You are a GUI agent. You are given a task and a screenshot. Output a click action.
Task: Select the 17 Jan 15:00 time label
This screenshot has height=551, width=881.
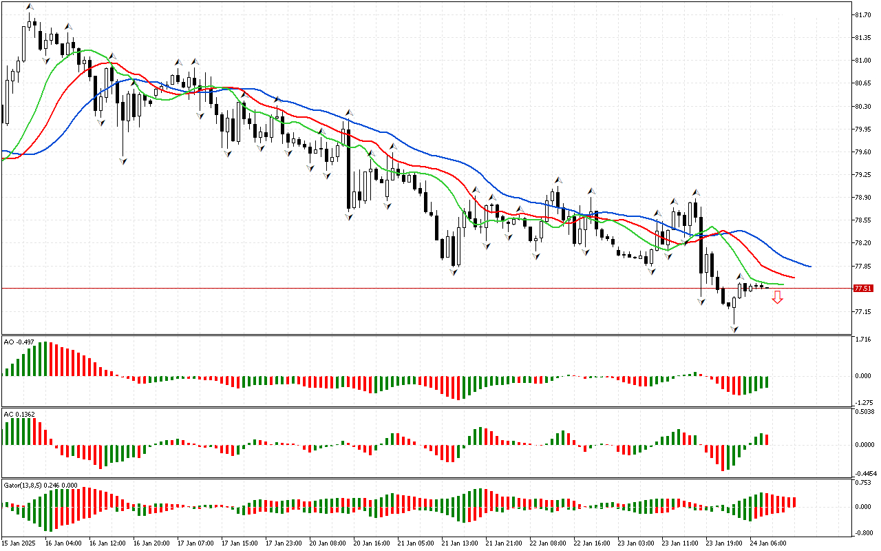[x=240, y=543]
